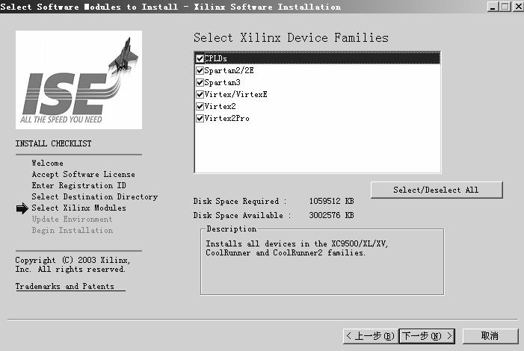Toggle the Spartan3 checkbox

pos(200,82)
